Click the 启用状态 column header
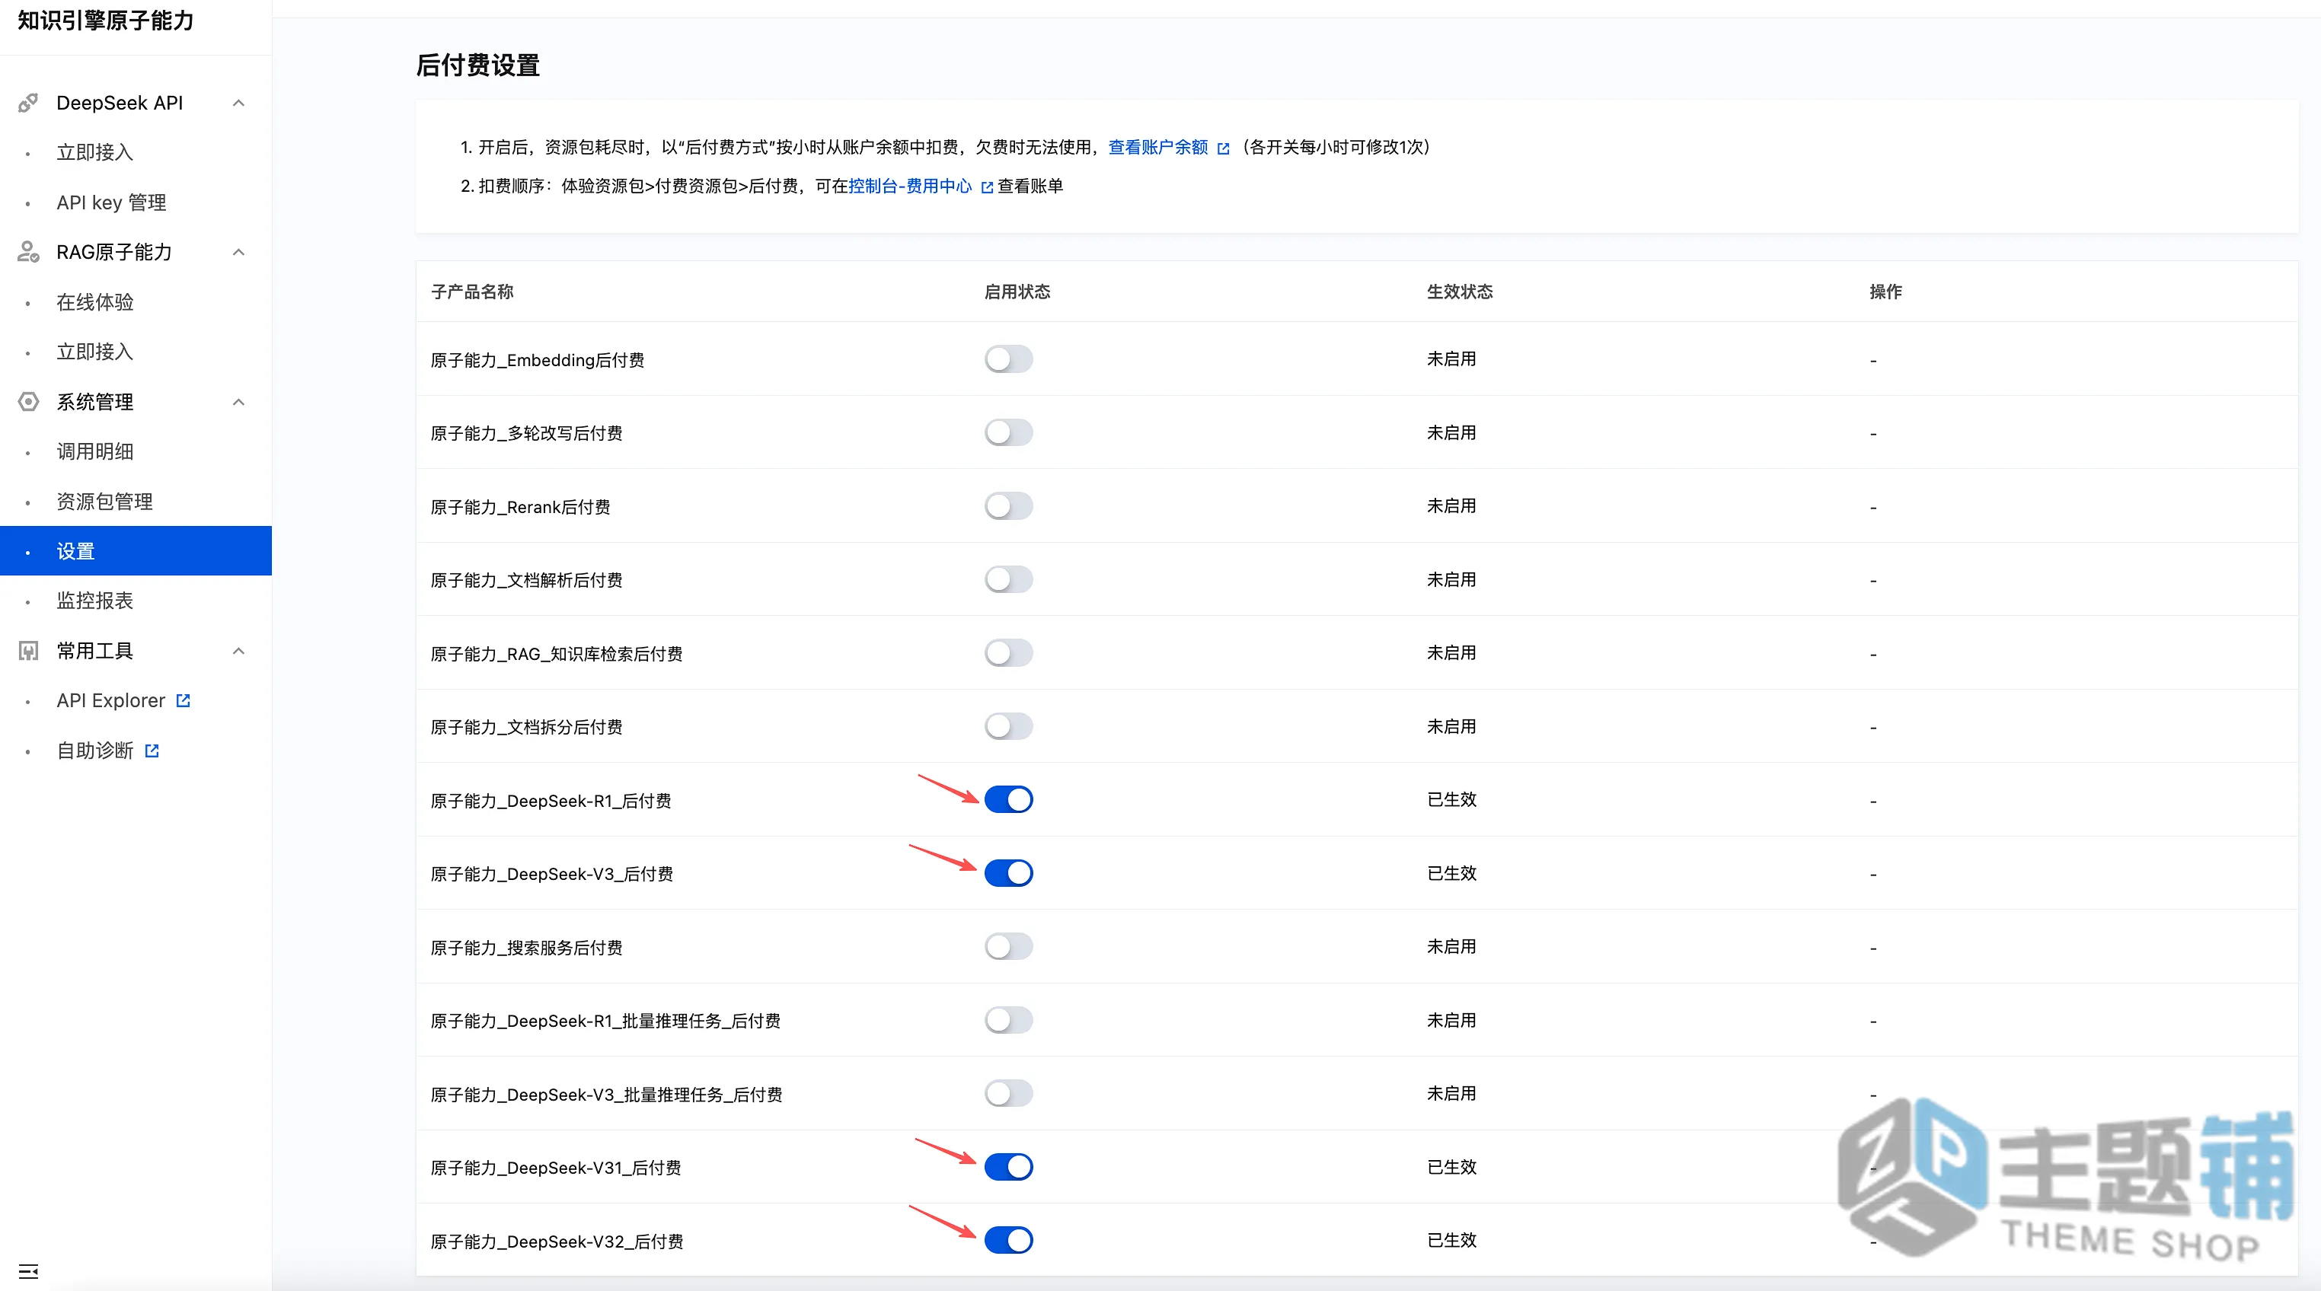The height and width of the screenshot is (1291, 2321). [x=1017, y=292]
